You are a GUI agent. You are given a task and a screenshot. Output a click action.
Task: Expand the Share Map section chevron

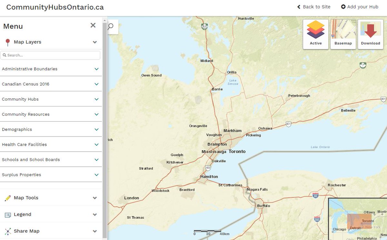pyautogui.click(x=95, y=231)
